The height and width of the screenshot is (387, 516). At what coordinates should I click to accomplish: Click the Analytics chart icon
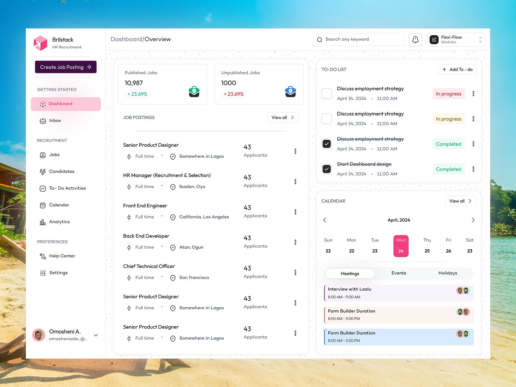coord(43,222)
